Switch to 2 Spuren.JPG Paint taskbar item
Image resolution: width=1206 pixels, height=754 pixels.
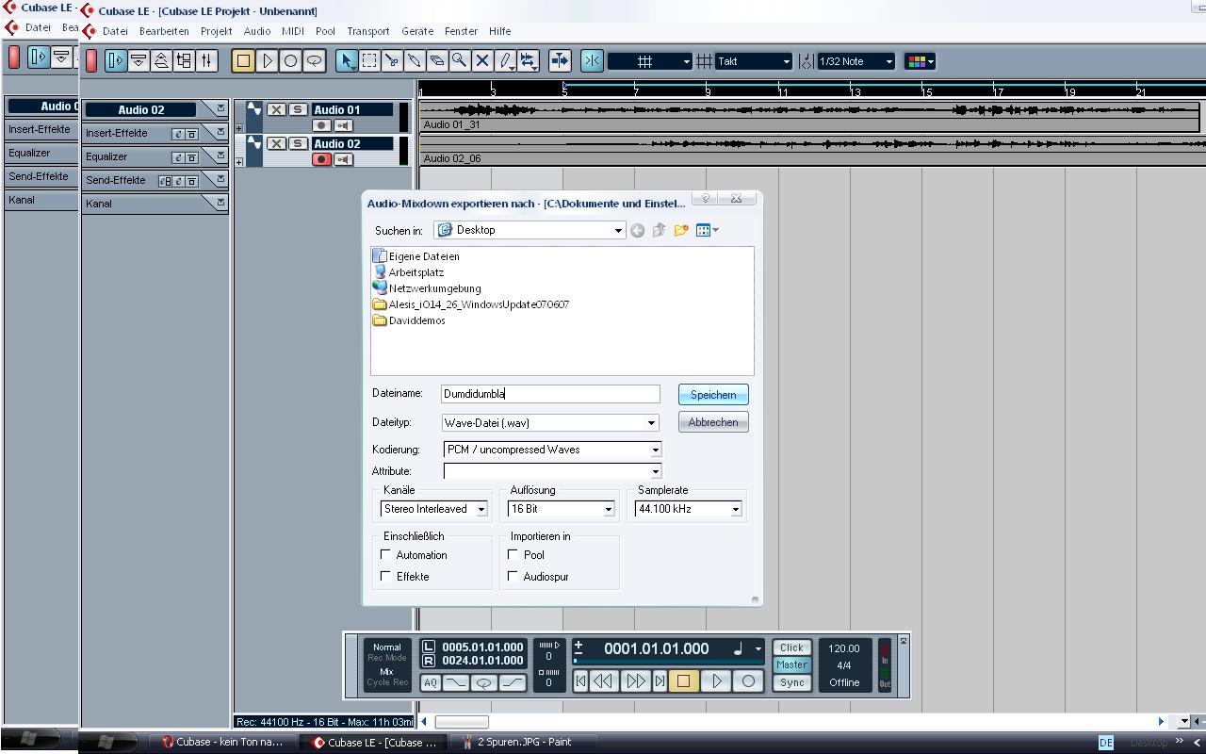pyautogui.click(x=524, y=742)
